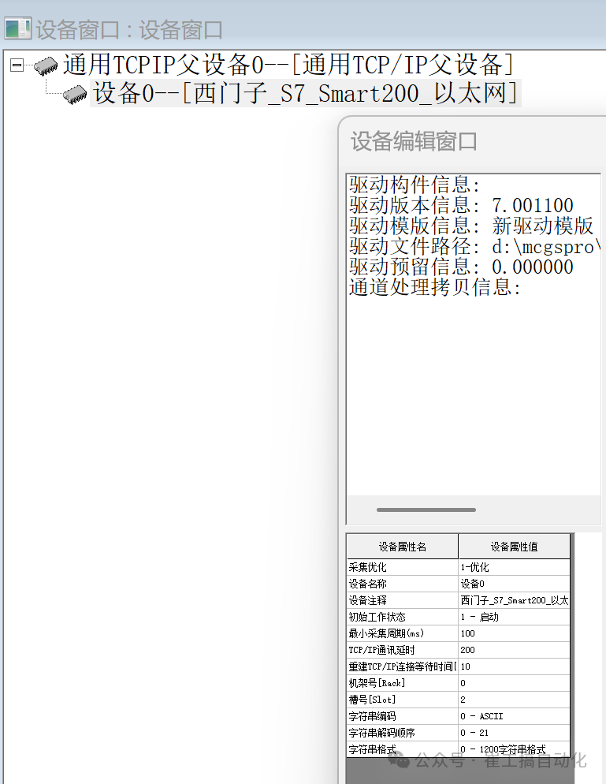The image size is (606, 784).
Task: Open the 1 - 启动 value cell
Action: click(514, 617)
